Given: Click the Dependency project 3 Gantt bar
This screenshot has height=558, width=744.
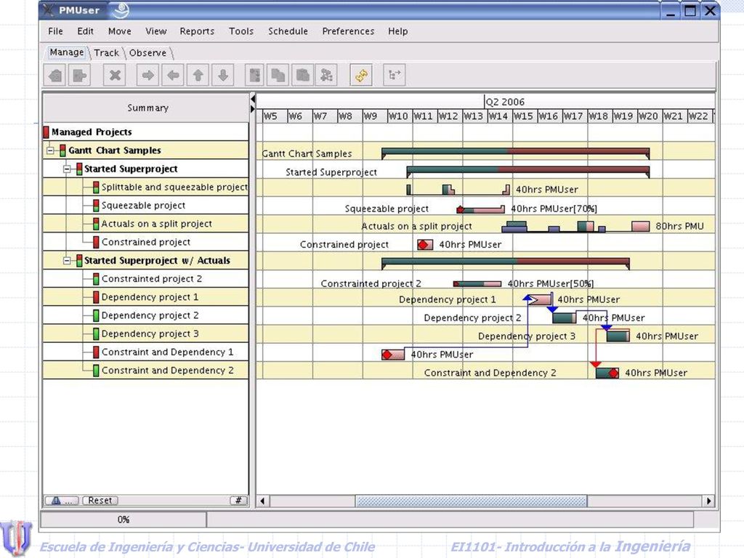Looking at the screenshot, I should 618,336.
